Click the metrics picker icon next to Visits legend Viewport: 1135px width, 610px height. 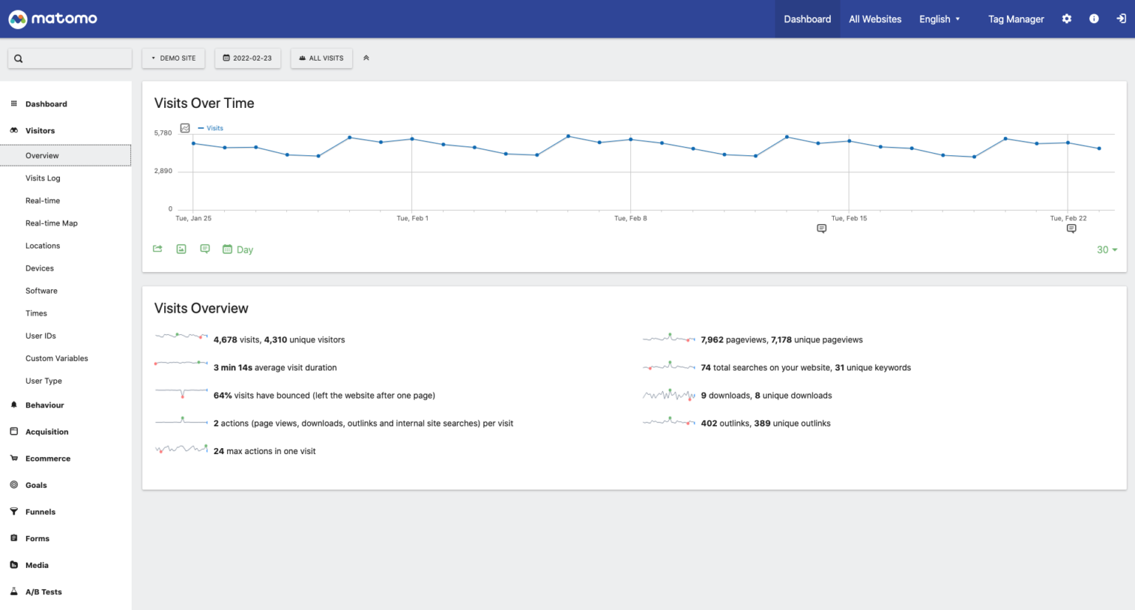(x=185, y=128)
